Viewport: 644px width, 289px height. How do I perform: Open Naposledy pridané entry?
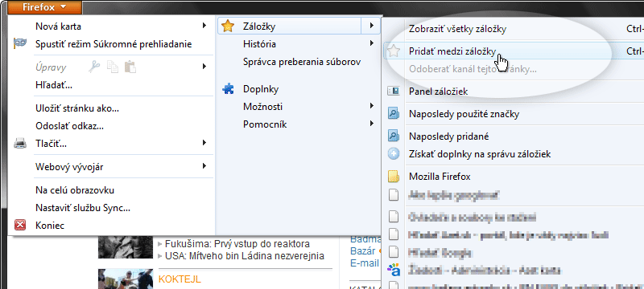click(x=449, y=136)
